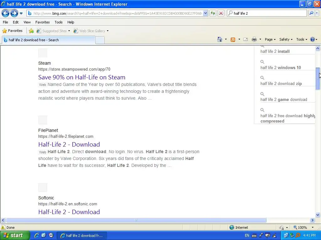The width and height of the screenshot is (321, 240).
Task: Click the vertical scrollbar up arrow
Action: click(318, 48)
